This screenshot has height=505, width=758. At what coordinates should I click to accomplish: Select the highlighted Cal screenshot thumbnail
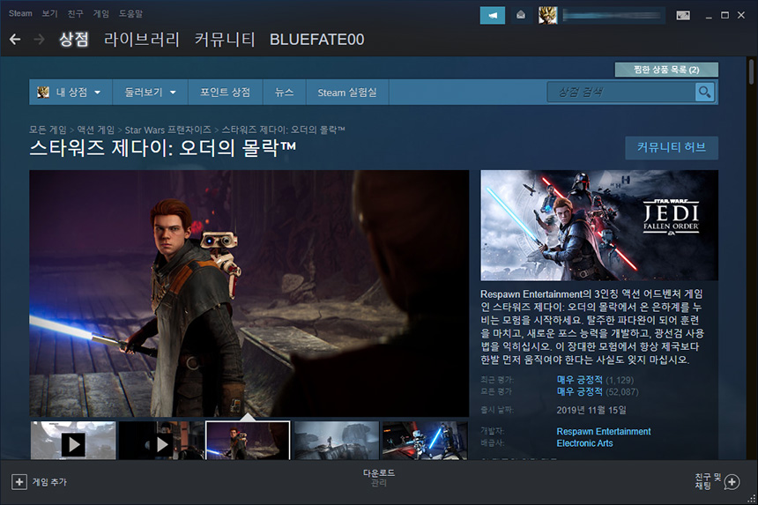(x=248, y=441)
